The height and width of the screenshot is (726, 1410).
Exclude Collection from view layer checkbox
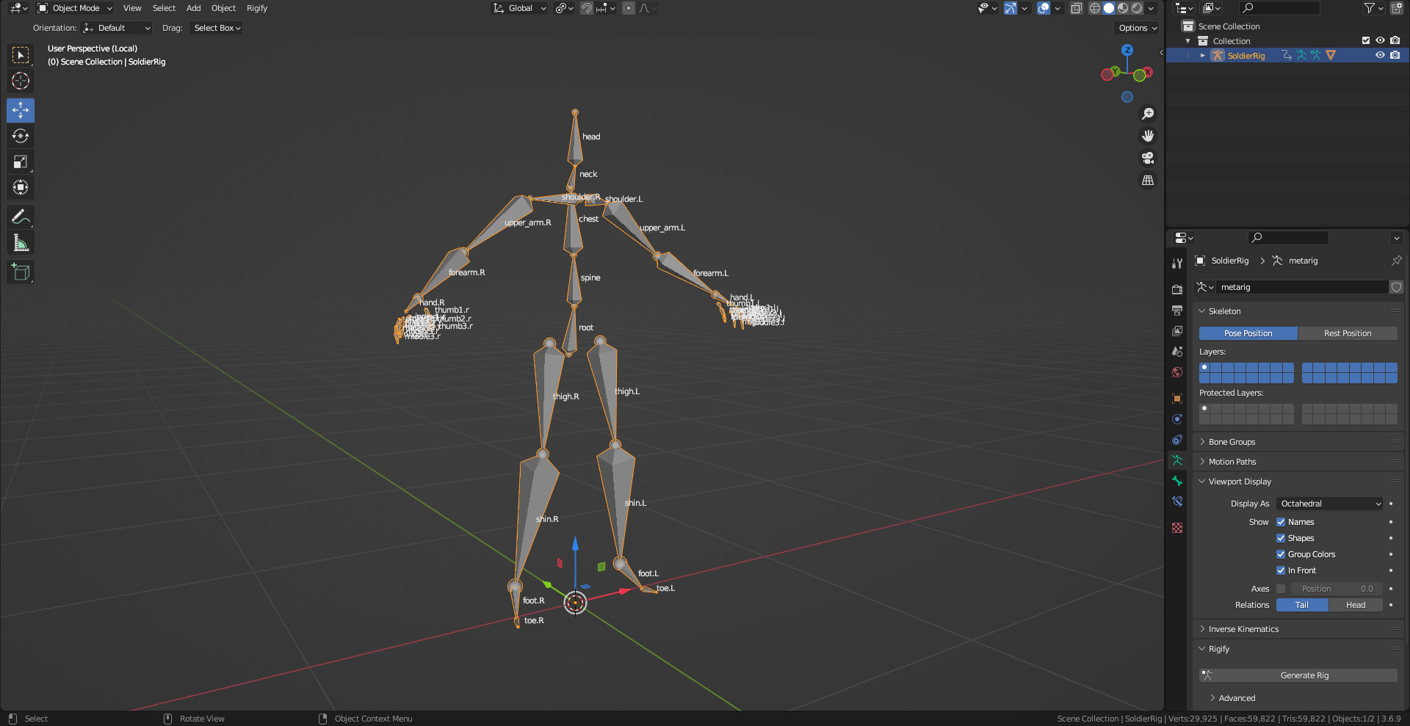click(x=1366, y=40)
